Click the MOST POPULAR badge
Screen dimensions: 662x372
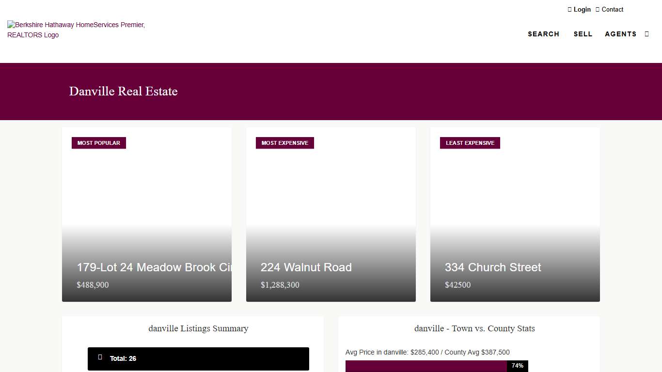click(99, 143)
